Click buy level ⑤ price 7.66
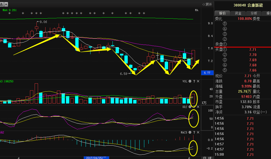 (x=253, y=70)
